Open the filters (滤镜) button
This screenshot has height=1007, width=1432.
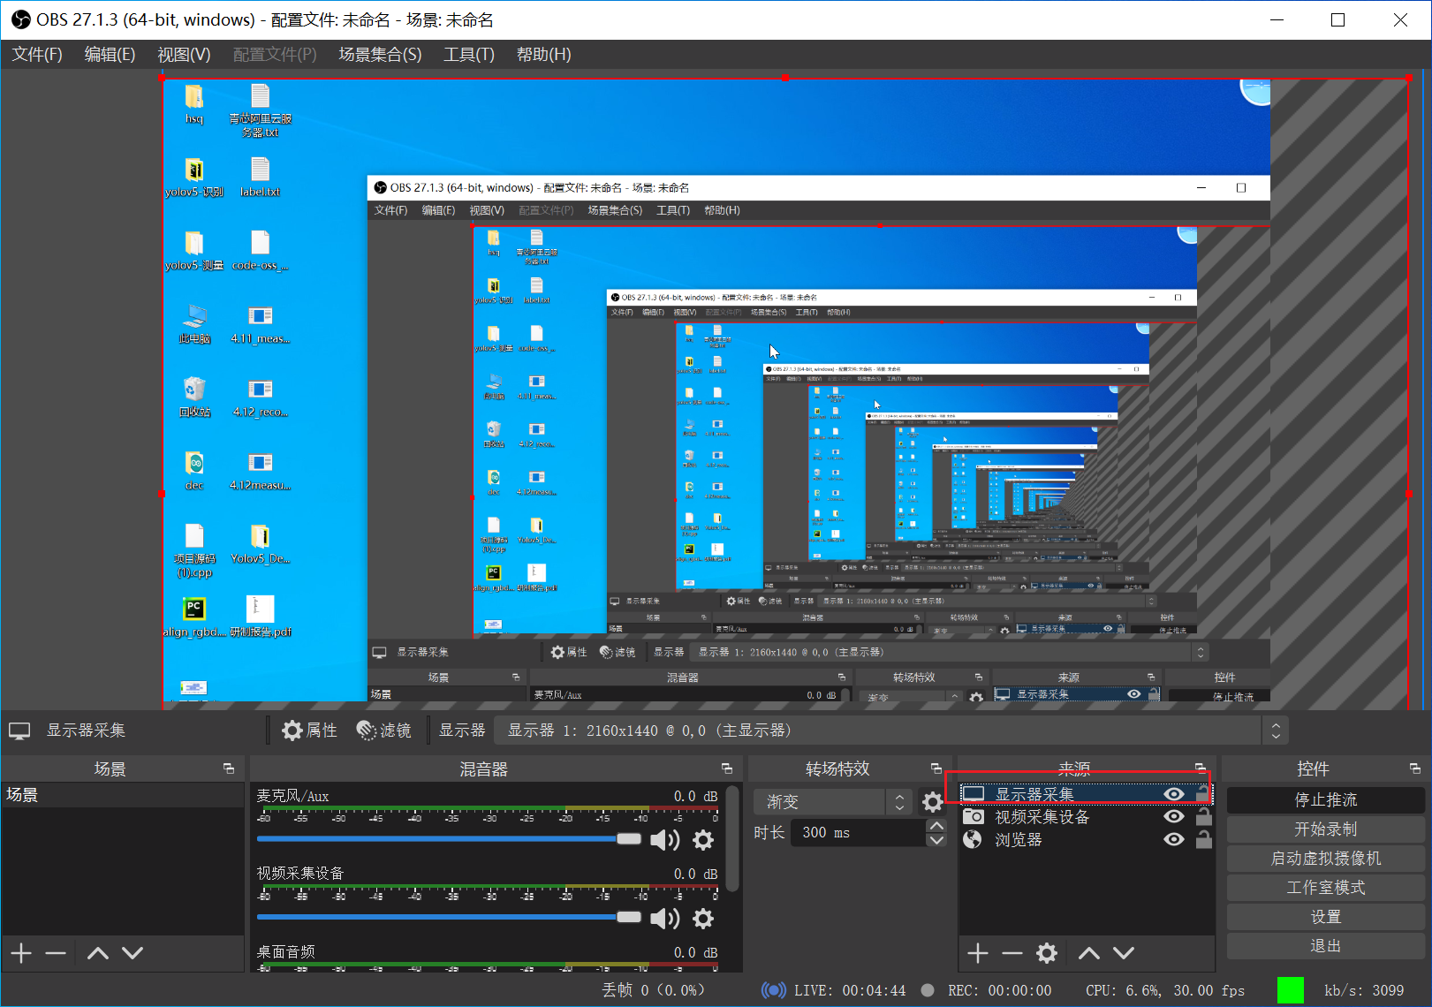[384, 731]
